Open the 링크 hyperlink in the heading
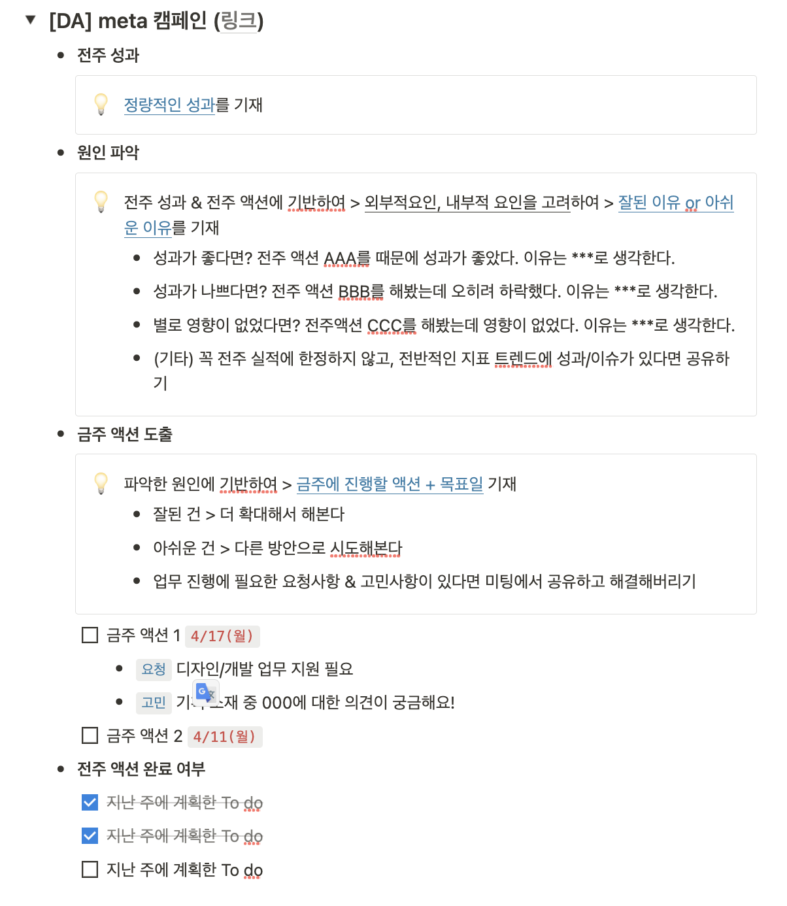Image resolution: width=787 pixels, height=906 pixels. click(239, 21)
